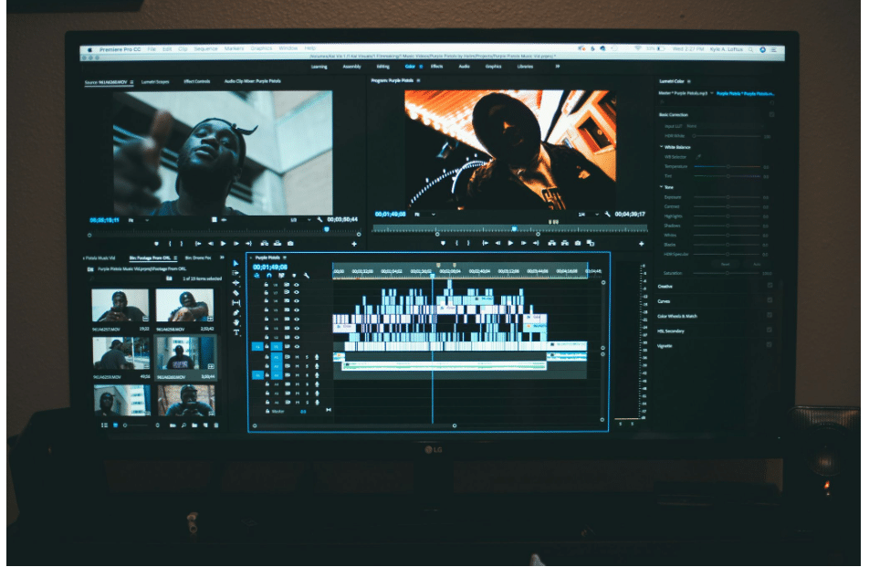Image resolution: width=869 pixels, height=567 pixels.
Task: Click Extract button in Program monitor
Action: pos(565,243)
